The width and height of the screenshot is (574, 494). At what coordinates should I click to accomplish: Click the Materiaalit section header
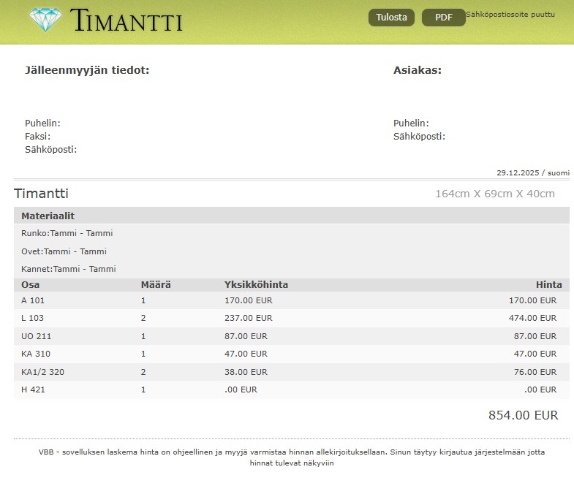coord(48,216)
